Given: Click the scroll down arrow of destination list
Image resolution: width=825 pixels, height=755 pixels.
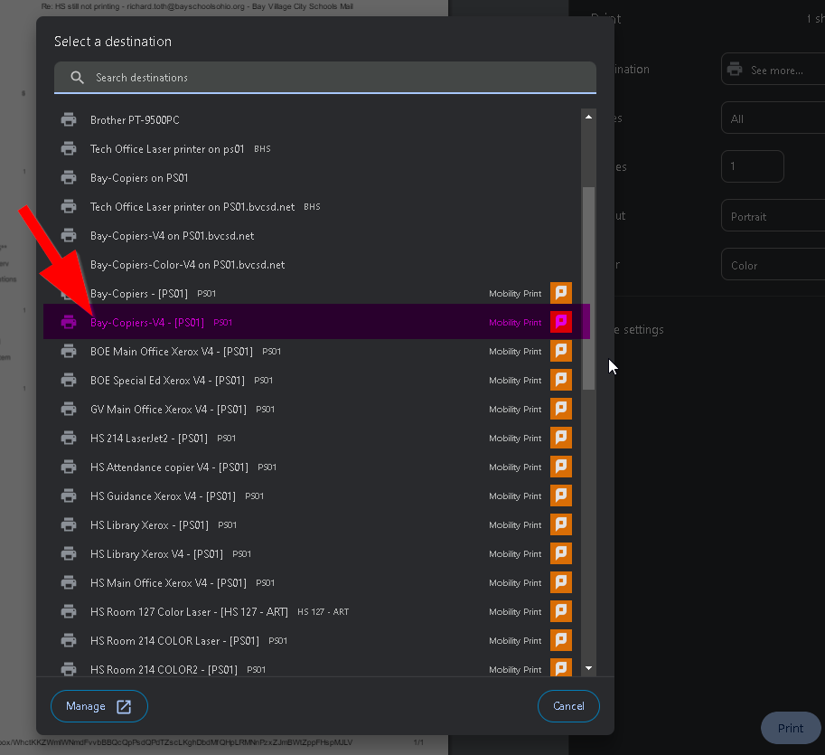Looking at the screenshot, I should 588,668.
